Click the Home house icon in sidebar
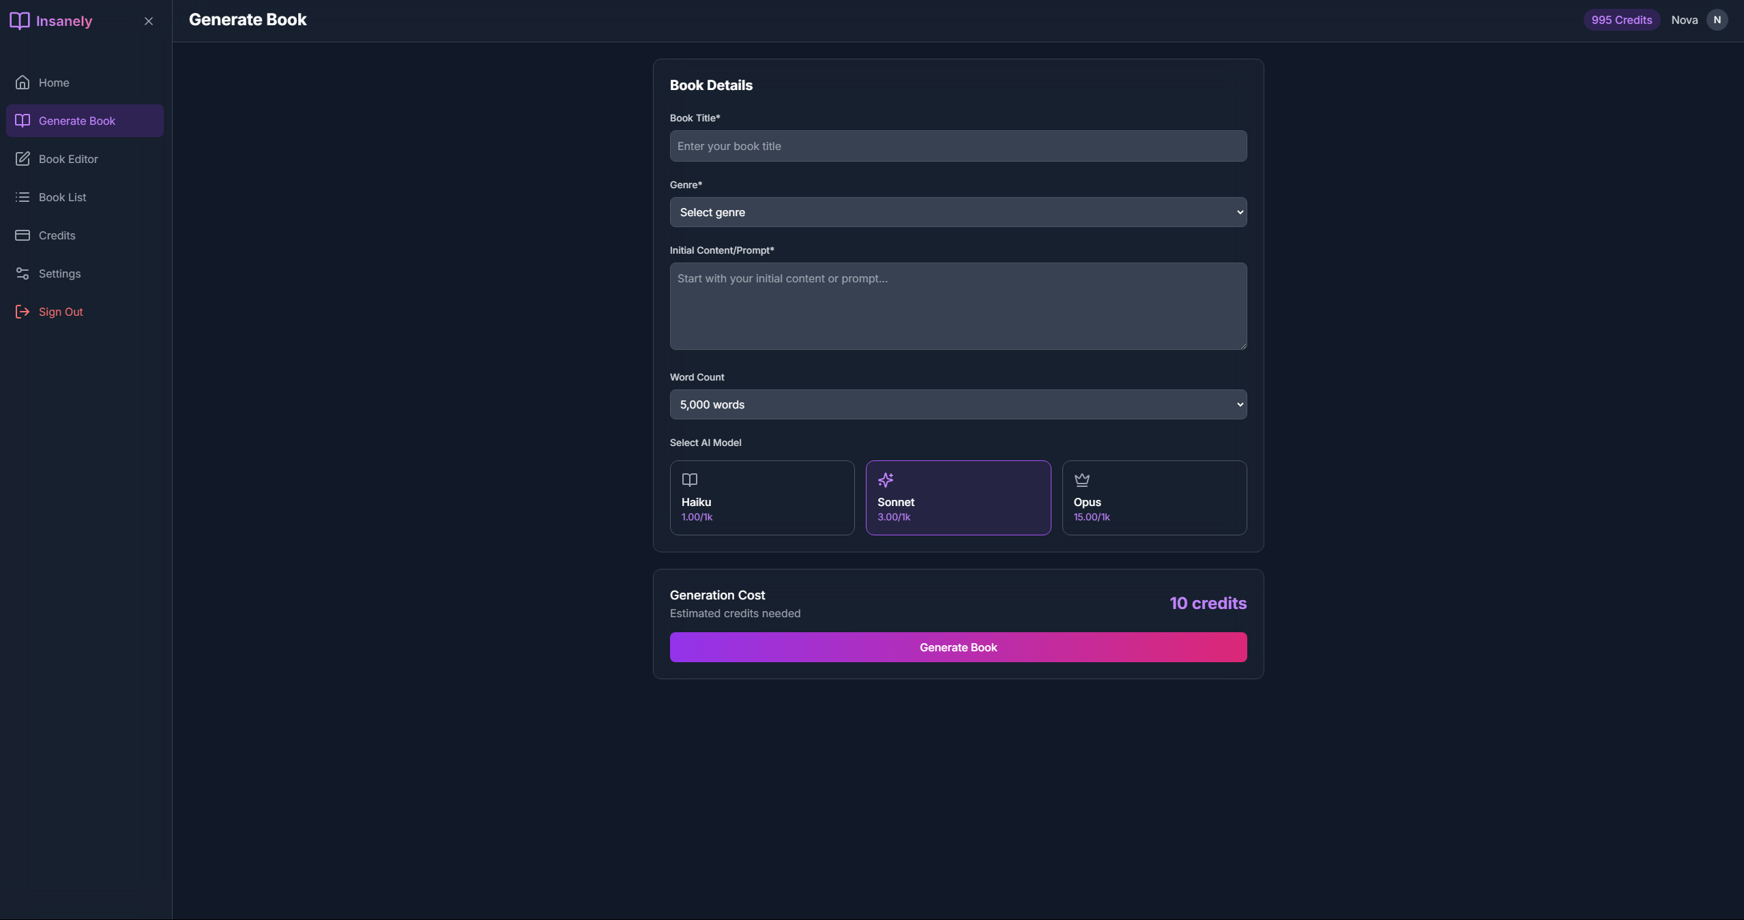The image size is (1744, 920). click(x=23, y=83)
